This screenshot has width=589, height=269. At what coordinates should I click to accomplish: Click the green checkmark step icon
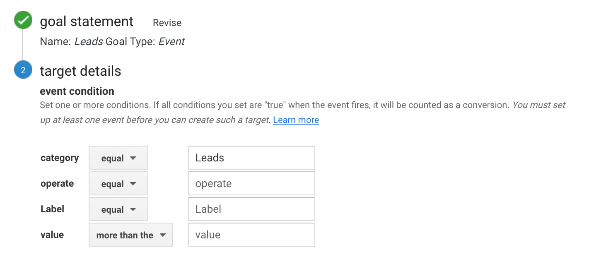[23, 20]
